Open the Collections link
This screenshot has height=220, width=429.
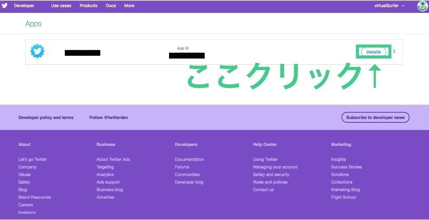[342, 182]
